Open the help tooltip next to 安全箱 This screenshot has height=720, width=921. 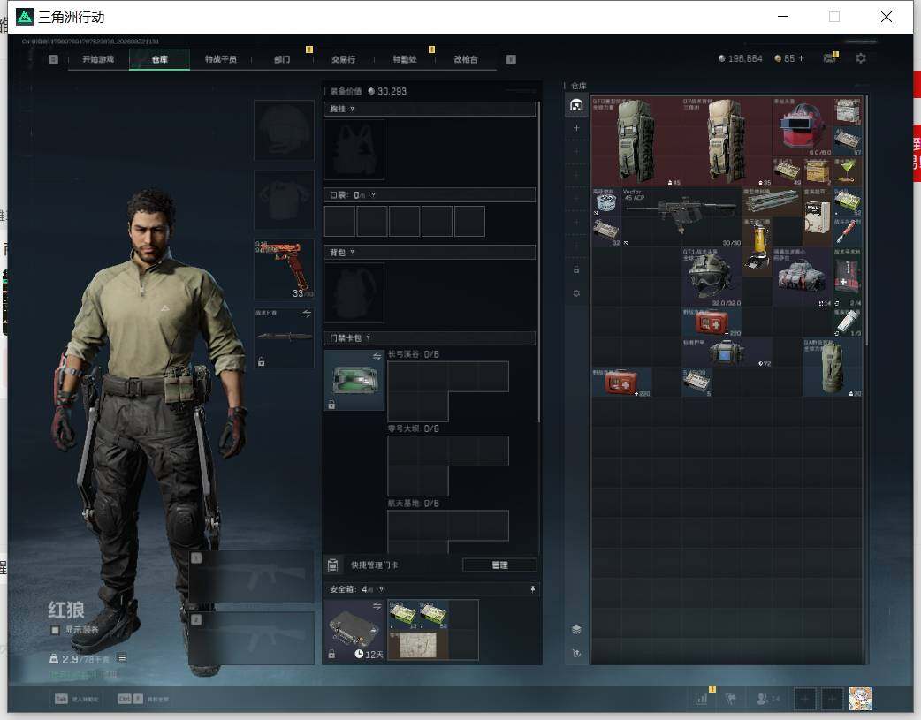pyautogui.click(x=381, y=589)
